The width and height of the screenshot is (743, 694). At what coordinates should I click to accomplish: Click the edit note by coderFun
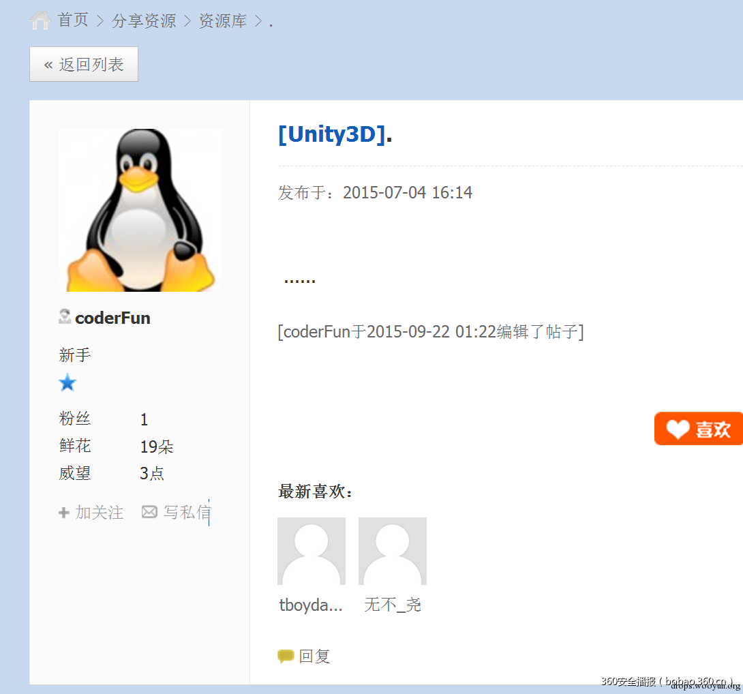[x=431, y=332]
